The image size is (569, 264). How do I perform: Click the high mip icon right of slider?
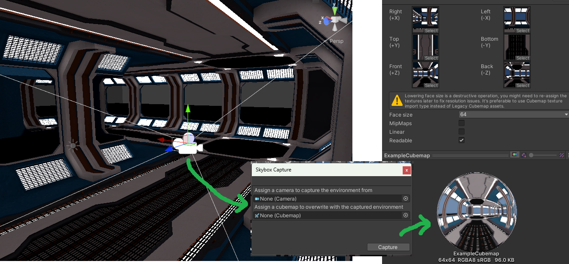(x=562, y=155)
